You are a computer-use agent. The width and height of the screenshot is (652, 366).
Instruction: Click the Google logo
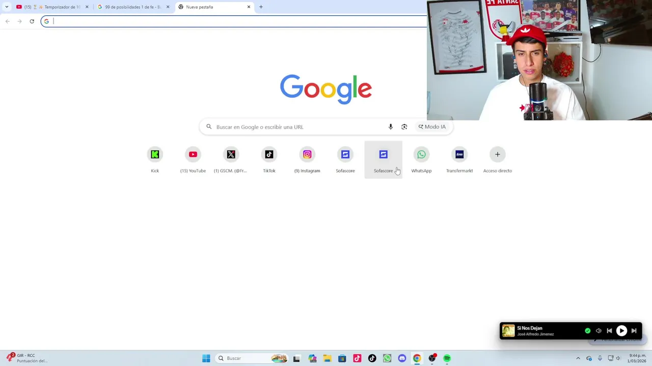pos(326,89)
